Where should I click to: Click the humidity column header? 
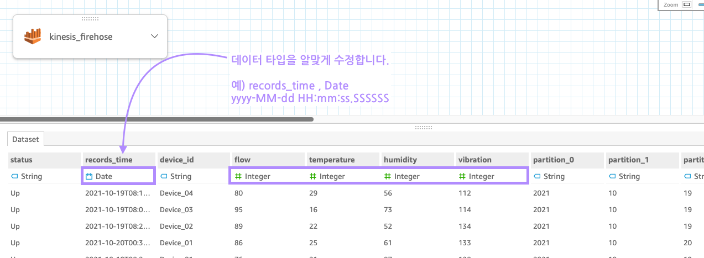418,160
